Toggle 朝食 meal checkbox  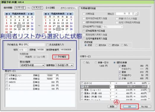click(120, 66)
